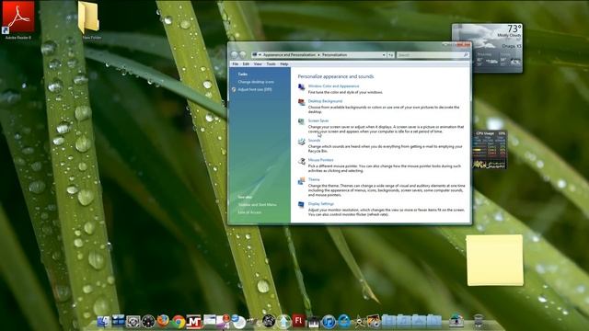The image size is (589, 331).
Task: Open Adobe Flash from the dock
Action: (298, 321)
